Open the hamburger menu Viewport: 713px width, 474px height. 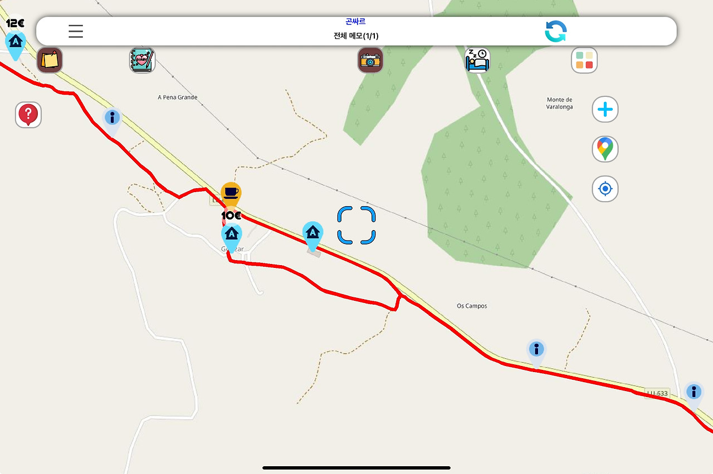[x=76, y=31]
